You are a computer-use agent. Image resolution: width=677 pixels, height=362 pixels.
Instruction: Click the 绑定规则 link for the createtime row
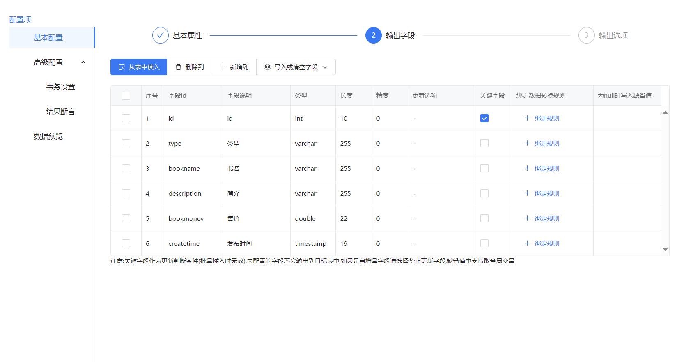click(547, 243)
